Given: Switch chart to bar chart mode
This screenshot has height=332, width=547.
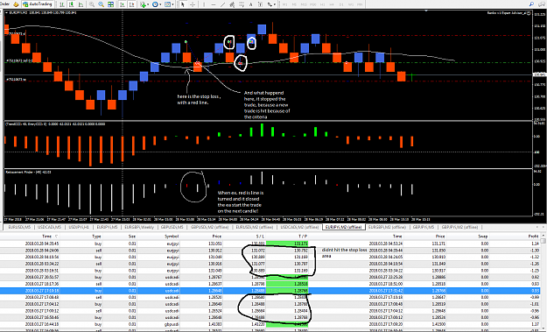Looking at the screenshot, I should point(62,4).
